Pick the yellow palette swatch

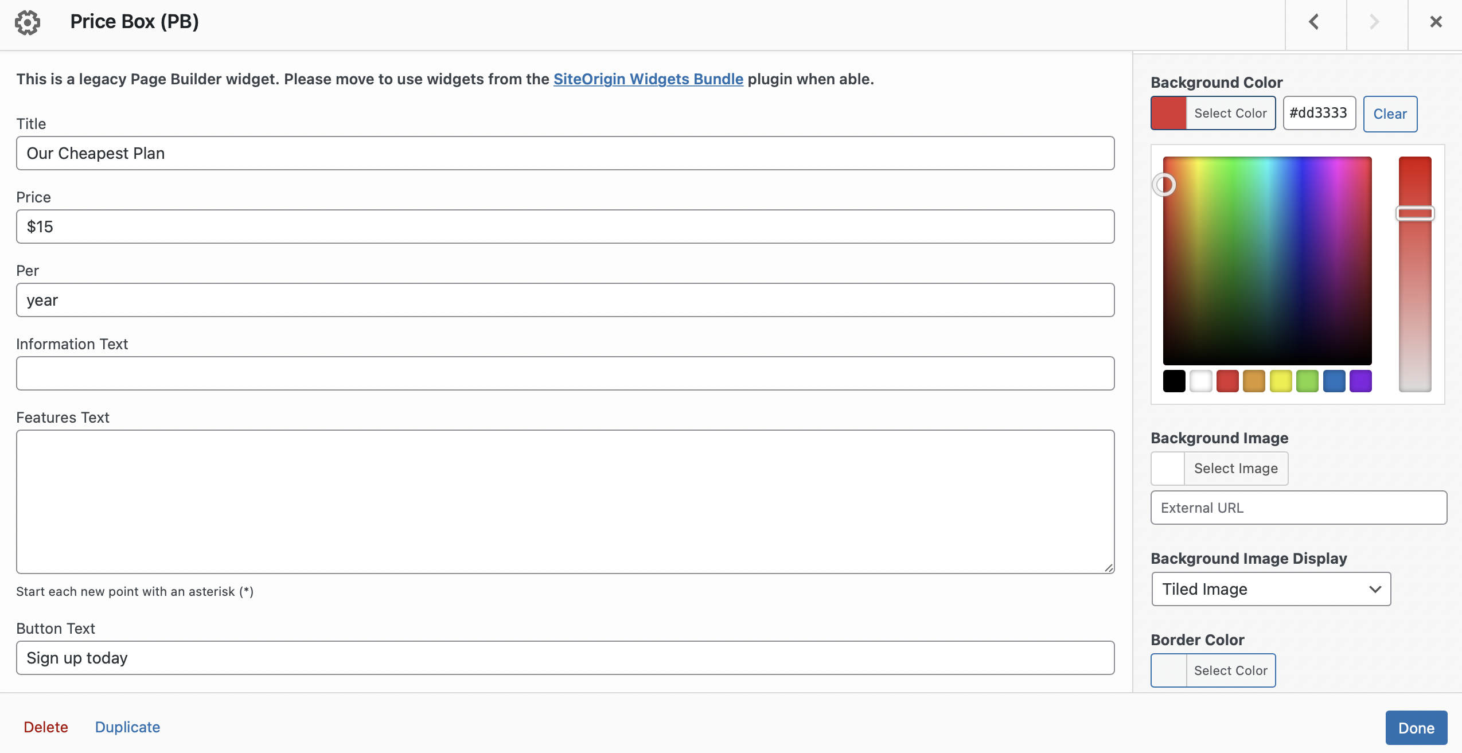pyautogui.click(x=1280, y=381)
